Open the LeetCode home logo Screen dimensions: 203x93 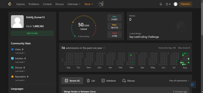click(x=10, y=4)
